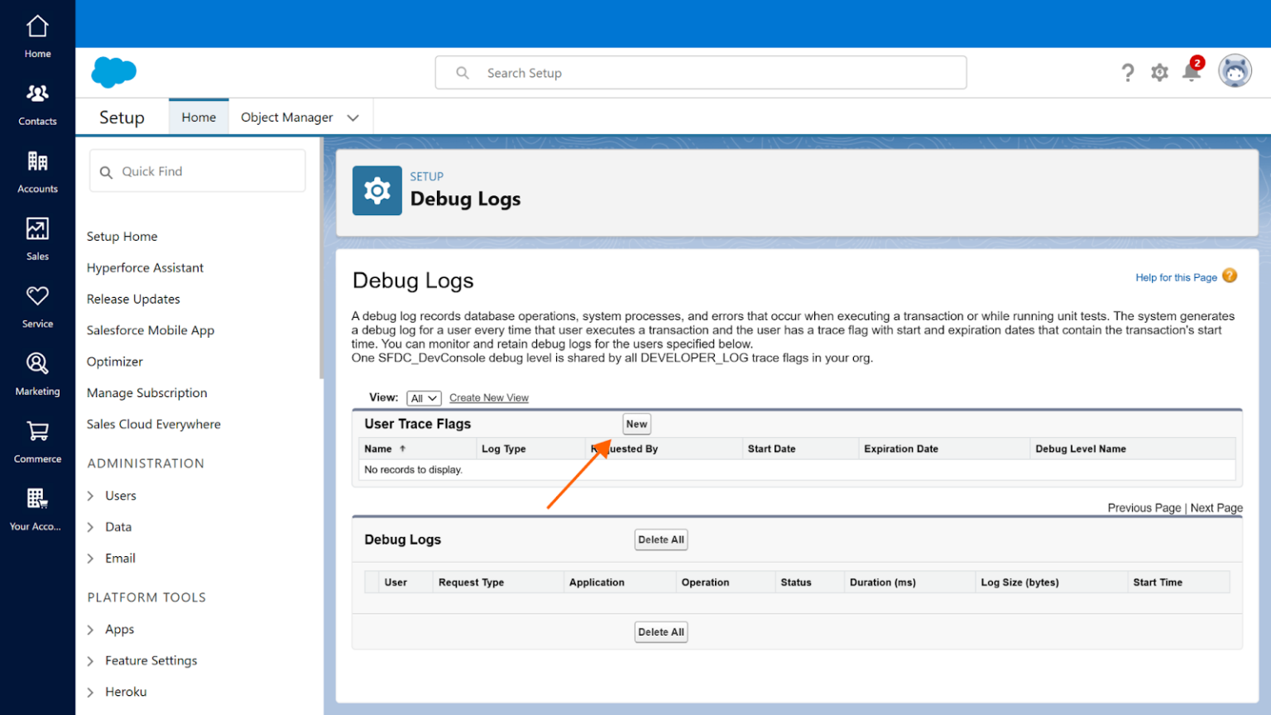Open the View dropdown set to All
Screen dimensions: 1271x715
424,398
